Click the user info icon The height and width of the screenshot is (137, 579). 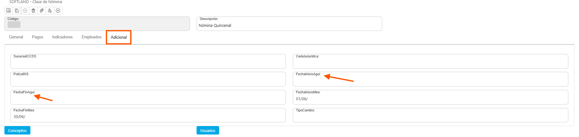tap(50, 11)
